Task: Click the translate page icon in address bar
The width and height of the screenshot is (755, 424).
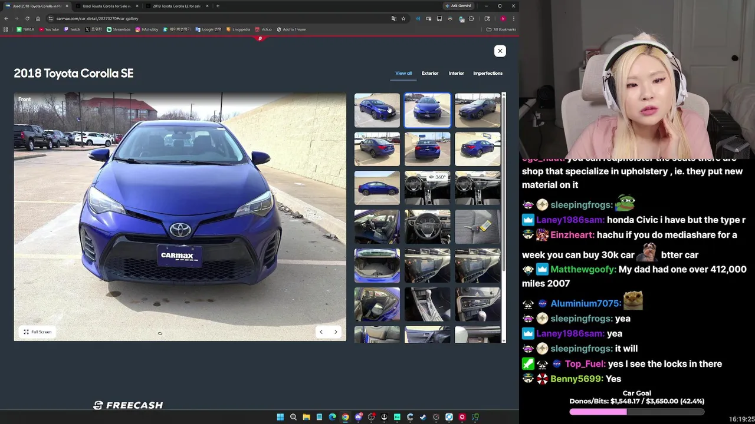Action: [x=393, y=18]
